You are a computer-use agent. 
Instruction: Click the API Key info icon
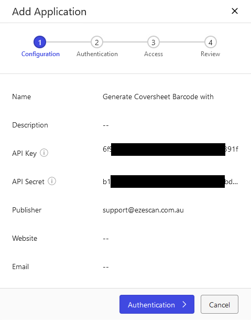tap(44, 153)
